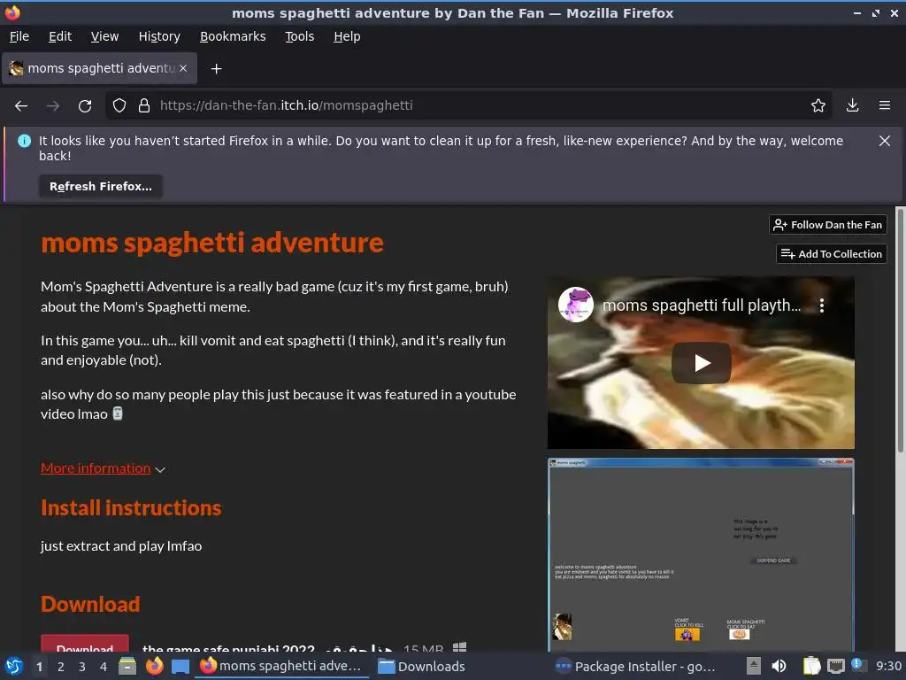Bookmark this page with the star icon
906x680 pixels.
[x=818, y=105]
